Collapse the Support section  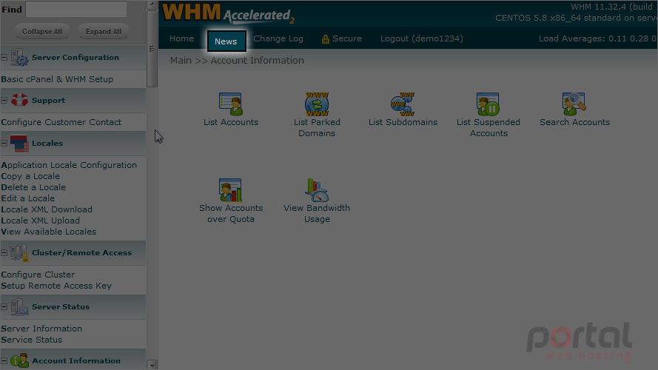(x=4, y=100)
